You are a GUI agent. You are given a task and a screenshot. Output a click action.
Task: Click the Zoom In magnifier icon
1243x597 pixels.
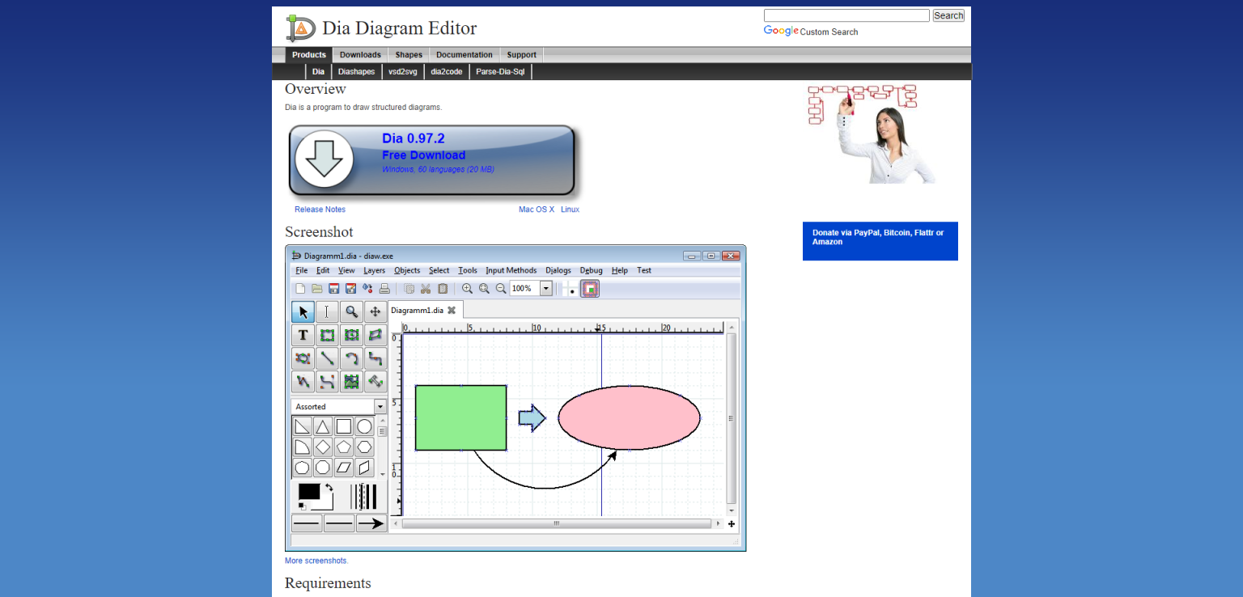tap(467, 288)
